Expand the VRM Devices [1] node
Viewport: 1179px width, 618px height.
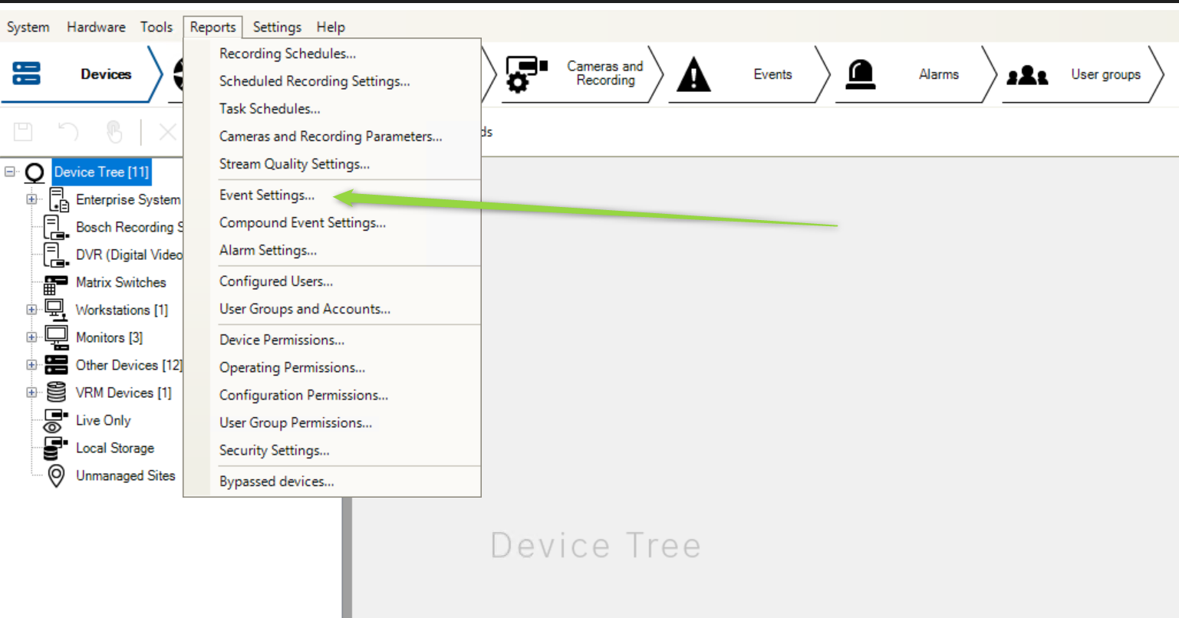click(x=31, y=393)
